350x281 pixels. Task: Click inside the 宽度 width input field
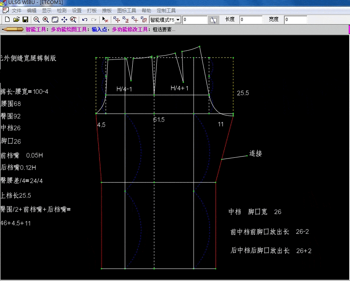tap(295, 19)
